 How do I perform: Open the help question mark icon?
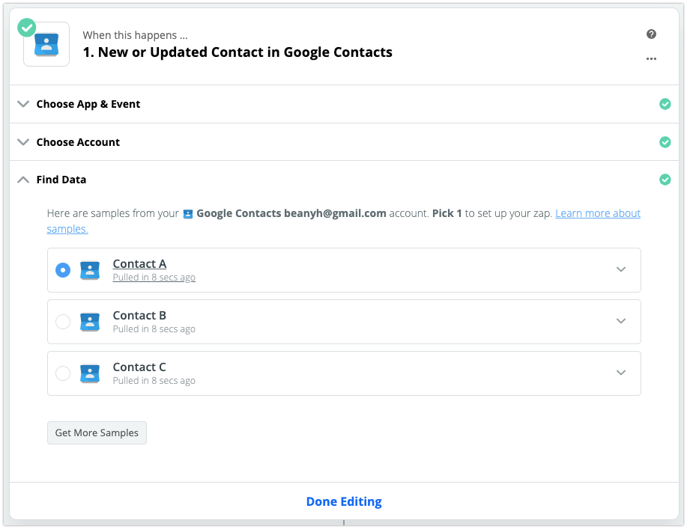click(x=651, y=34)
